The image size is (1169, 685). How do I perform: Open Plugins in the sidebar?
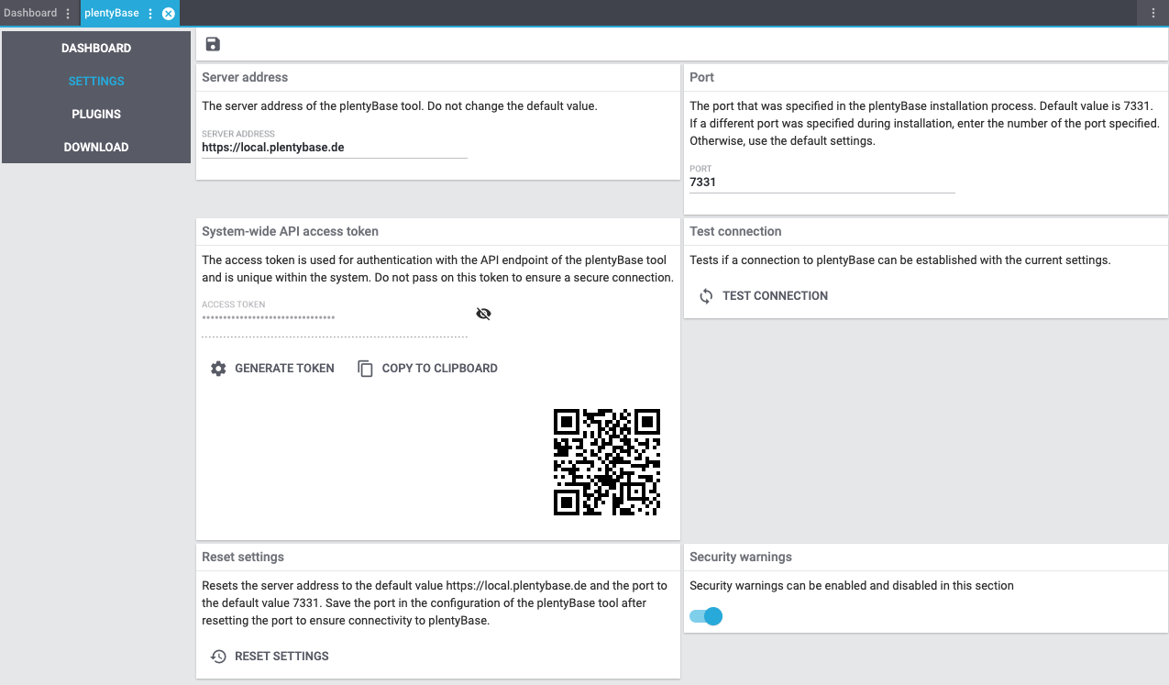tap(96, 114)
